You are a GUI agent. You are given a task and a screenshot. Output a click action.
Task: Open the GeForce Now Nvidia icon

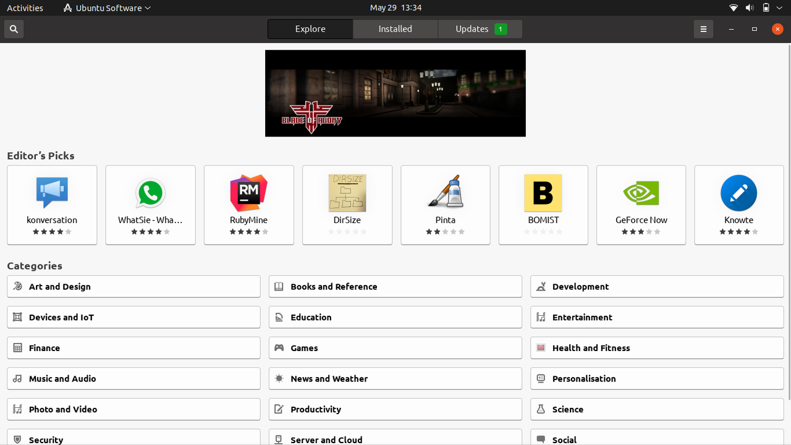(641, 193)
